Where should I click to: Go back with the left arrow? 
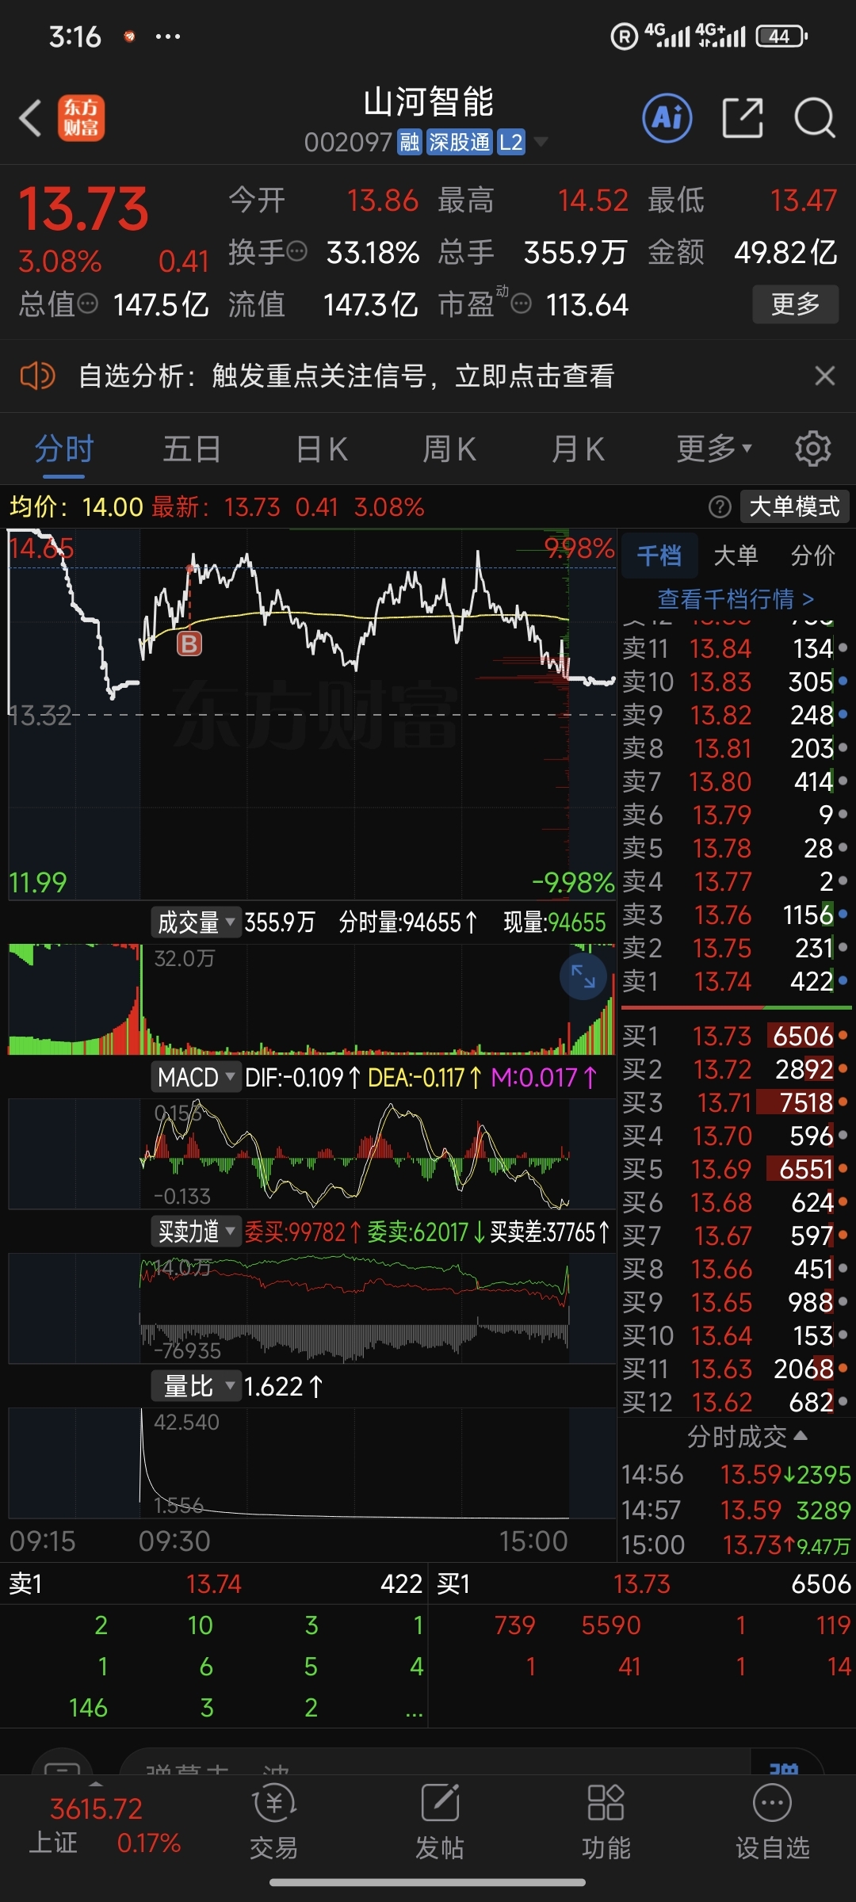tap(30, 119)
